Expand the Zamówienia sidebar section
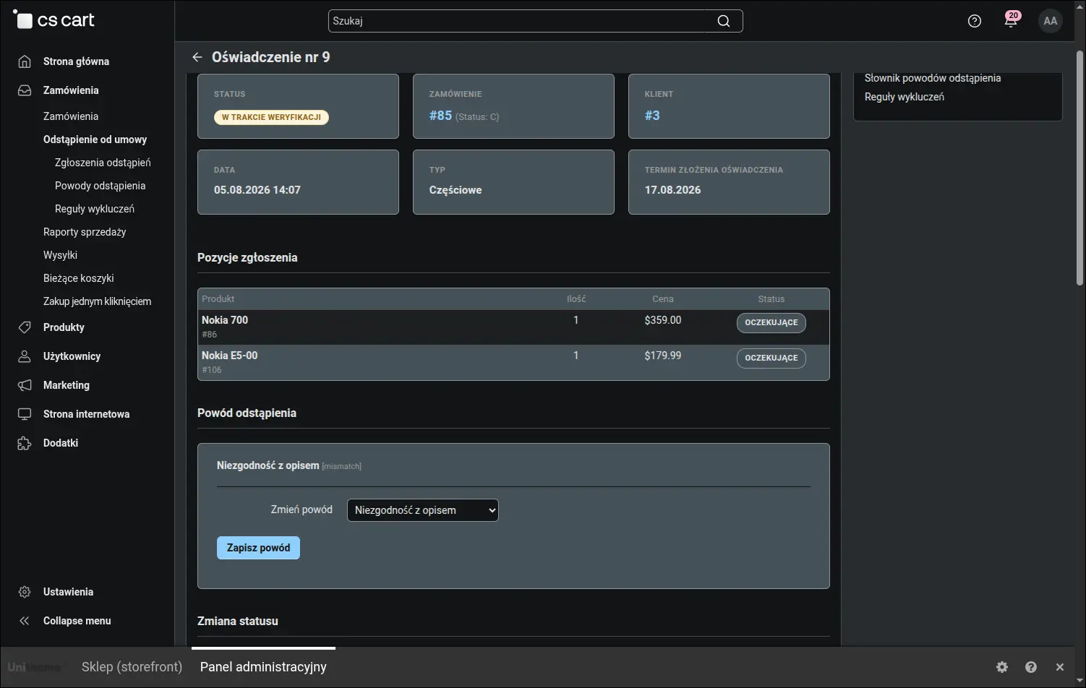Image resolution: width=1086 pixels, height=688 pixels. [x=71, y=90]
